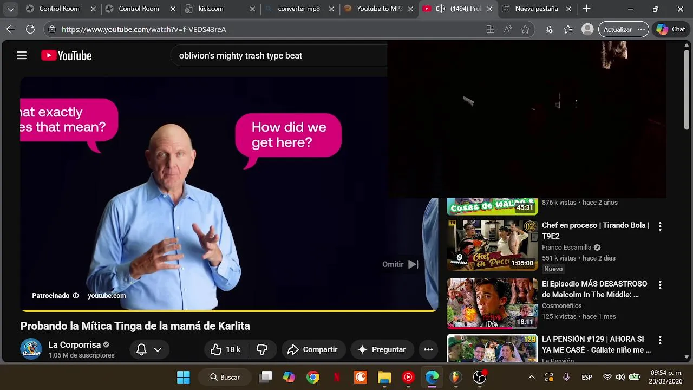Open Copilot Chat in Edge
Image resolution: width=693 pixels, height=390 pixels.
pyautogui.click(x=671, y=29)
